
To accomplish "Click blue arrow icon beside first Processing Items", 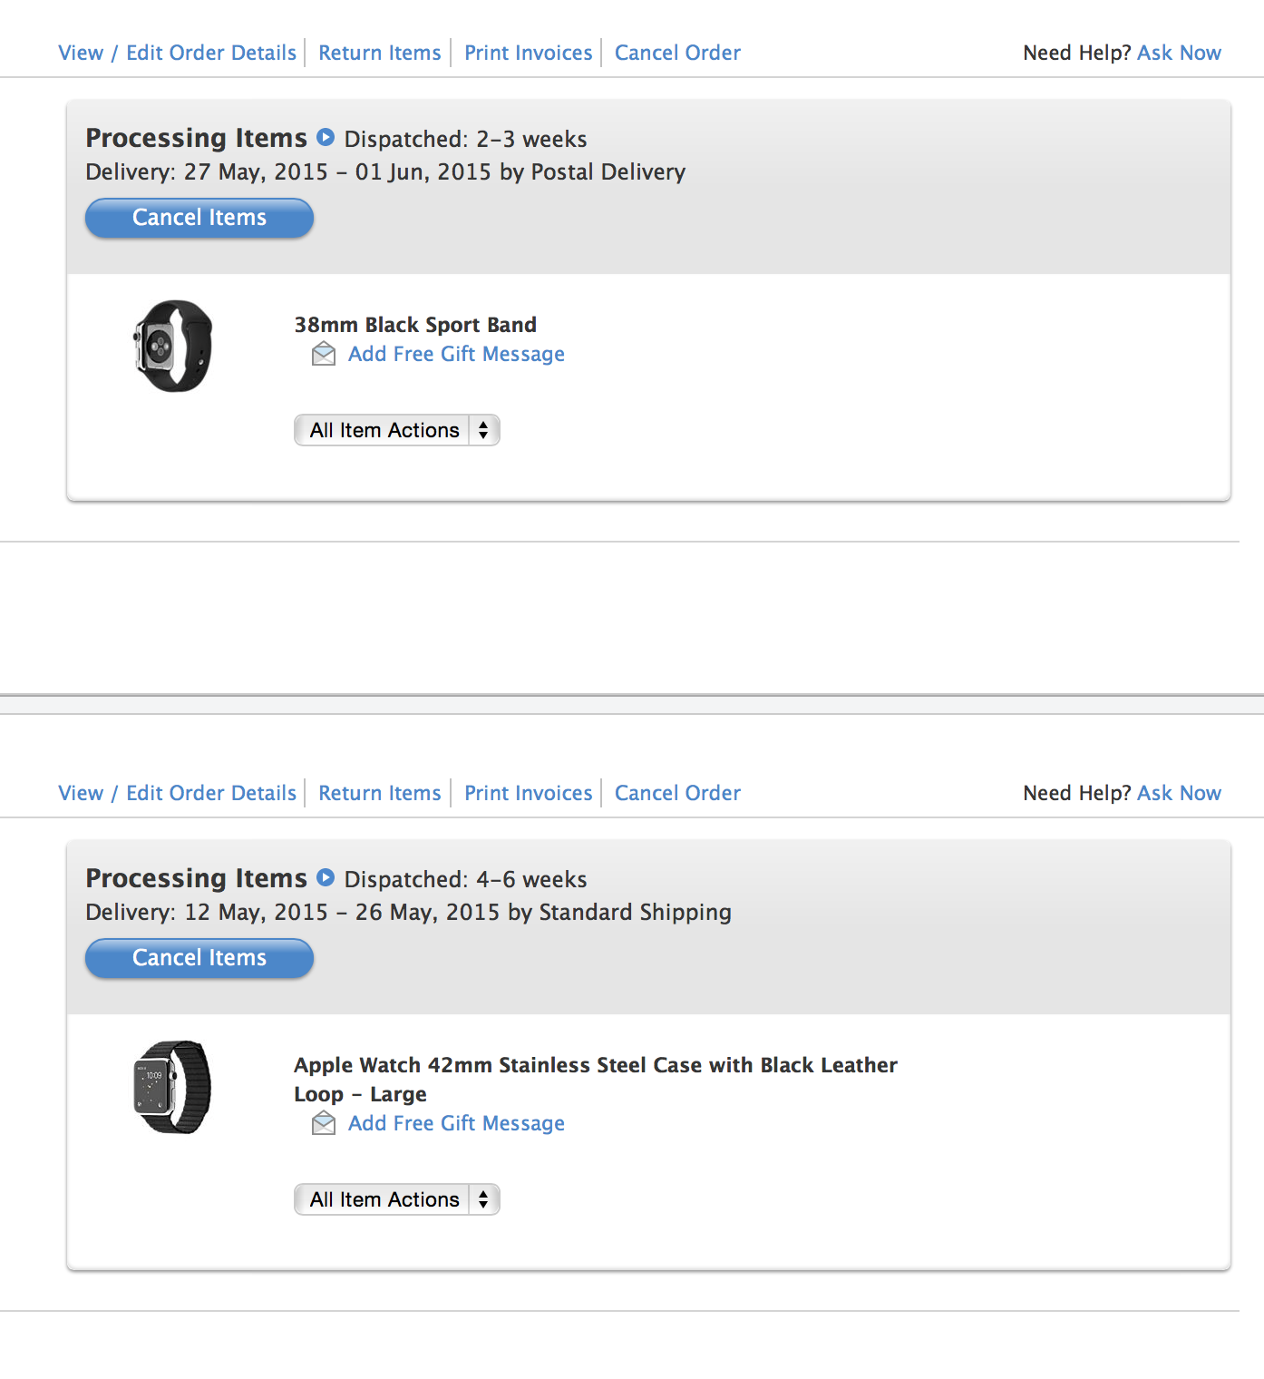I will pos(326,138).
